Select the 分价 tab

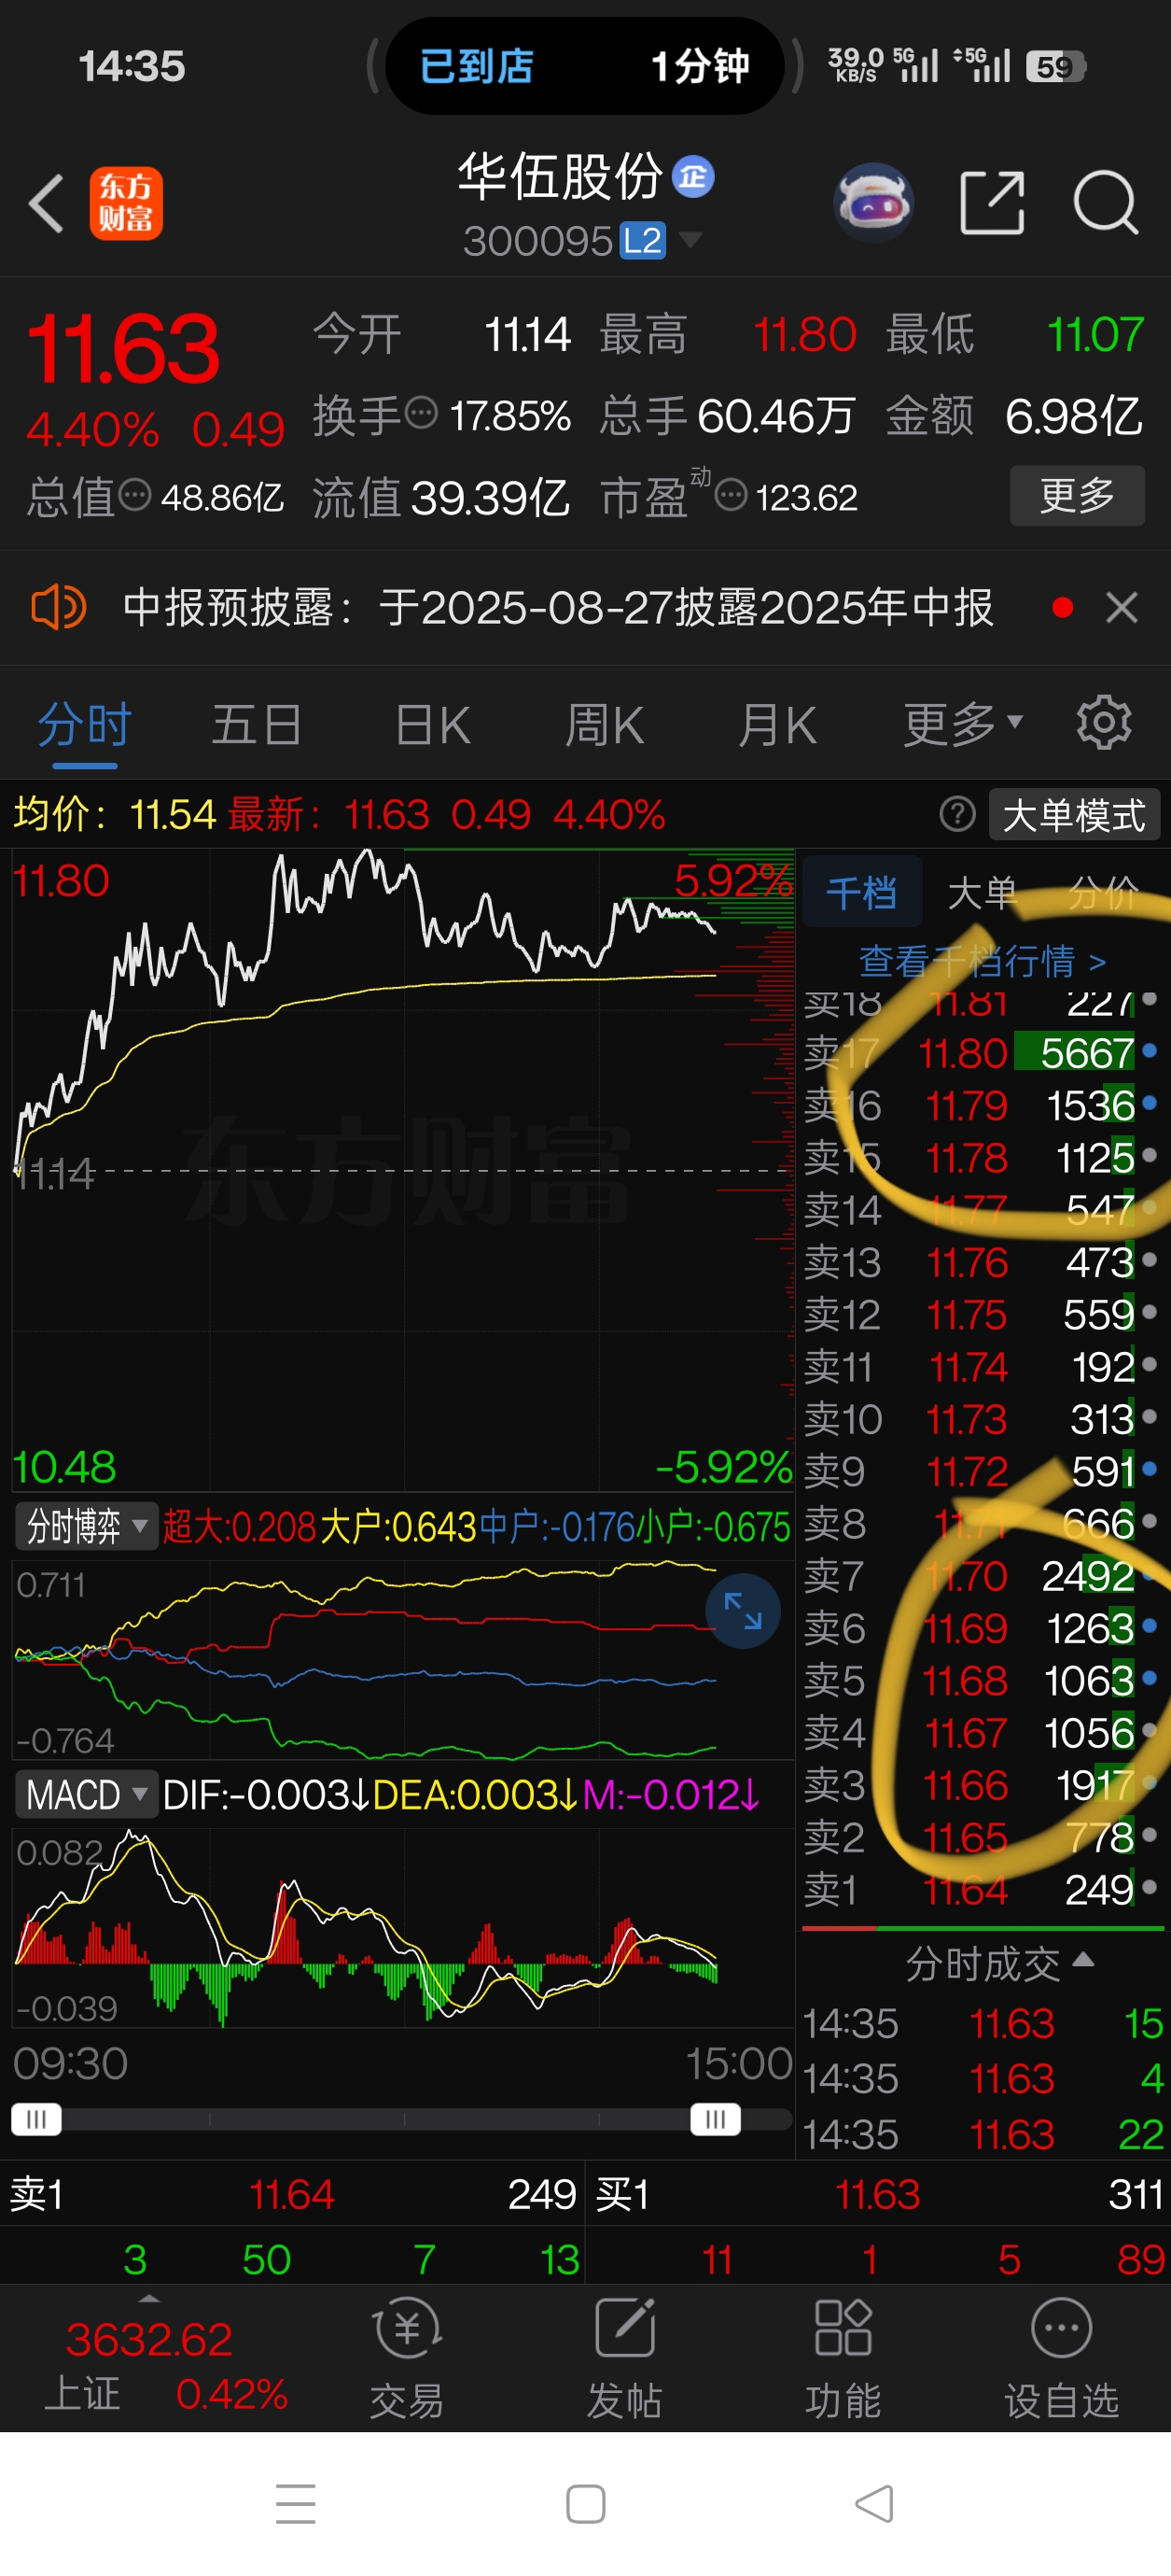coord(1103,892)
